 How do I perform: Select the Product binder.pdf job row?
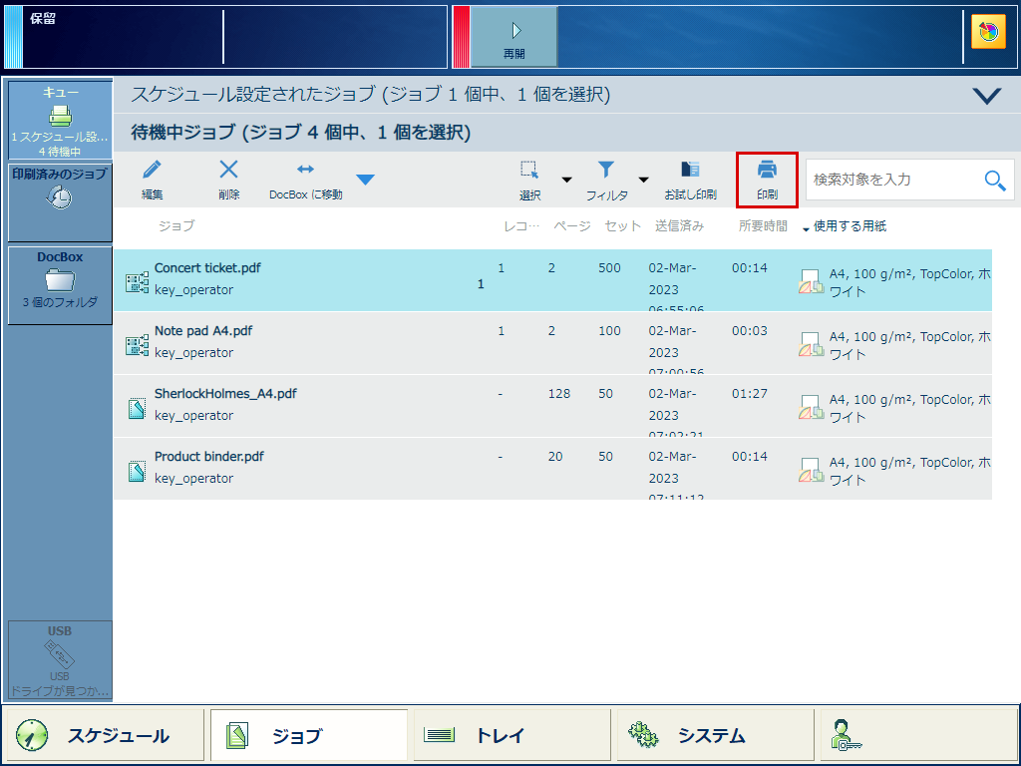pyautogui.click(x=552, y=469)
